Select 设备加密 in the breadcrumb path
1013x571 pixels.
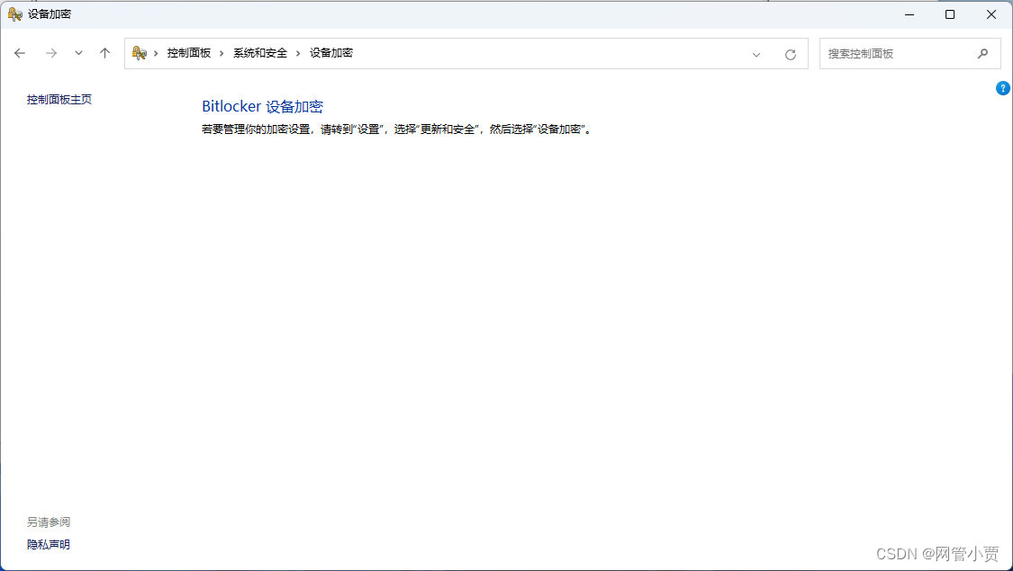coord(330,53)
